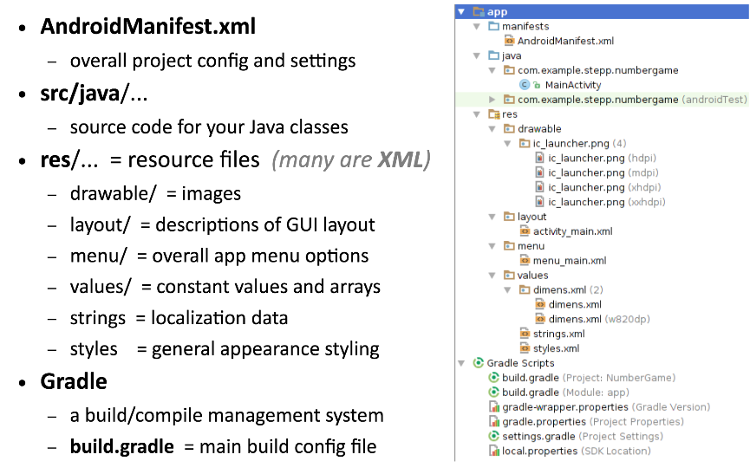The image size is (750, 474).
Task: Click the menu_main.xml file icon
Action: coord(525,260)
